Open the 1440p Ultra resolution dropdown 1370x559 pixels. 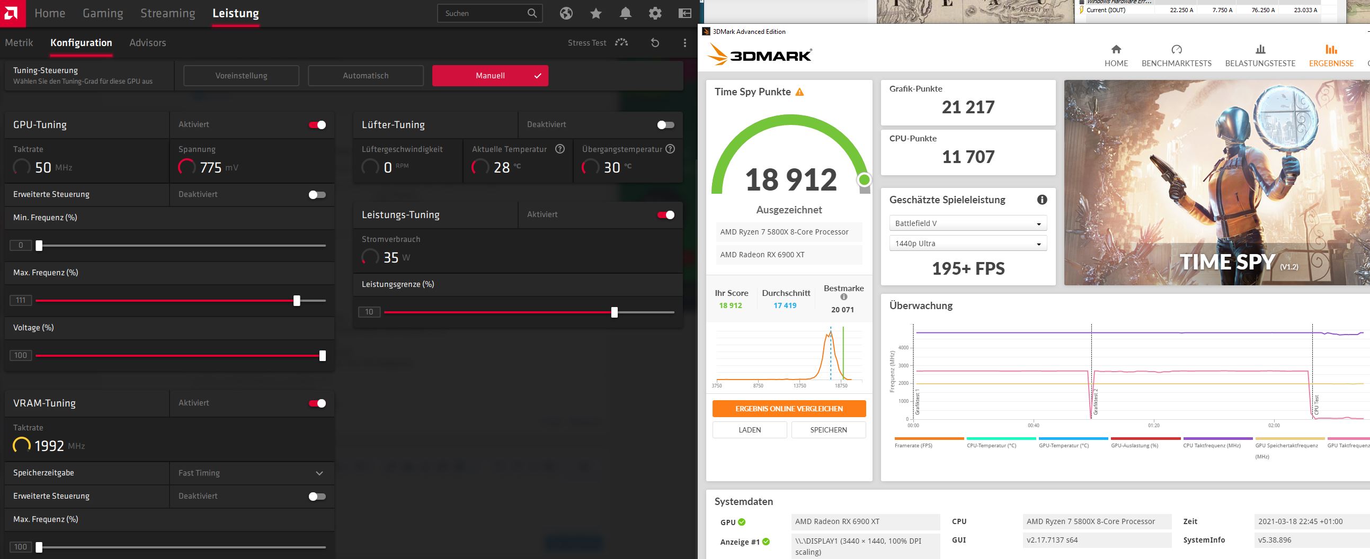click(x=968, y=244)
